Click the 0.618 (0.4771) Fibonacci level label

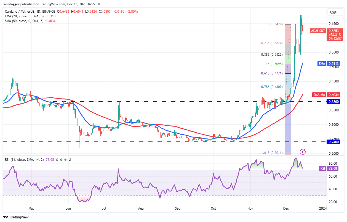272,73
